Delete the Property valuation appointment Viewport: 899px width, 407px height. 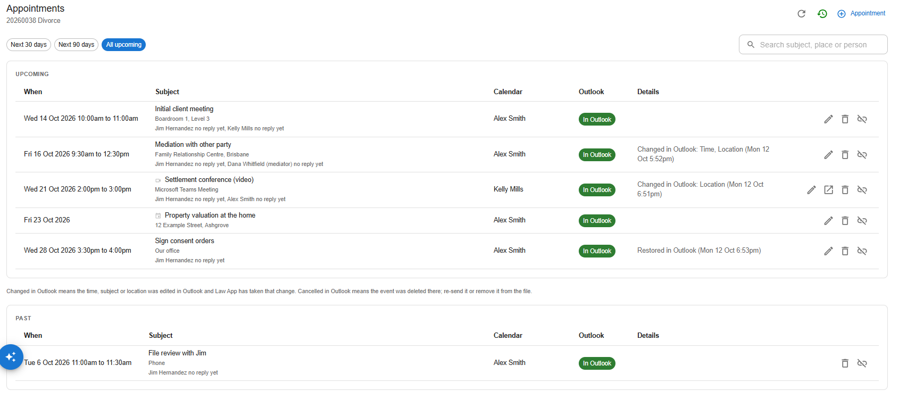845,221
